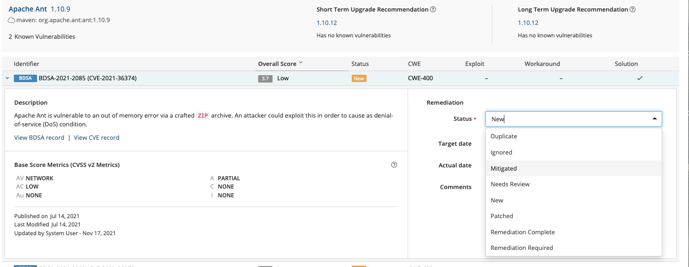
Task: Click the C NONE metric
Action: click(222, 187)
